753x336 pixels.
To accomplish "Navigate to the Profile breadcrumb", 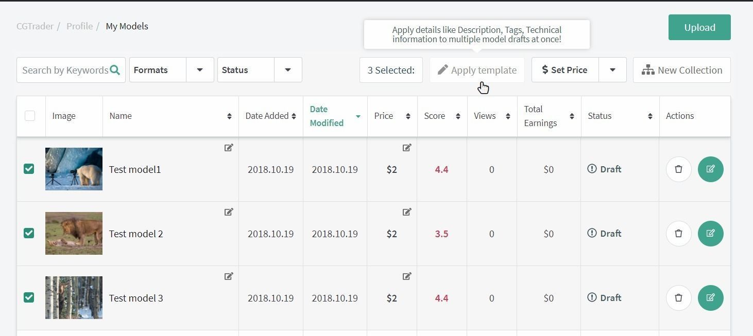I will (x=79, y=26).
